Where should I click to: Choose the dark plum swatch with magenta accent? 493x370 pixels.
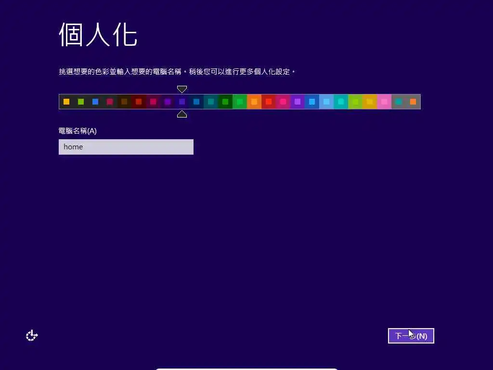coord(153,102)
